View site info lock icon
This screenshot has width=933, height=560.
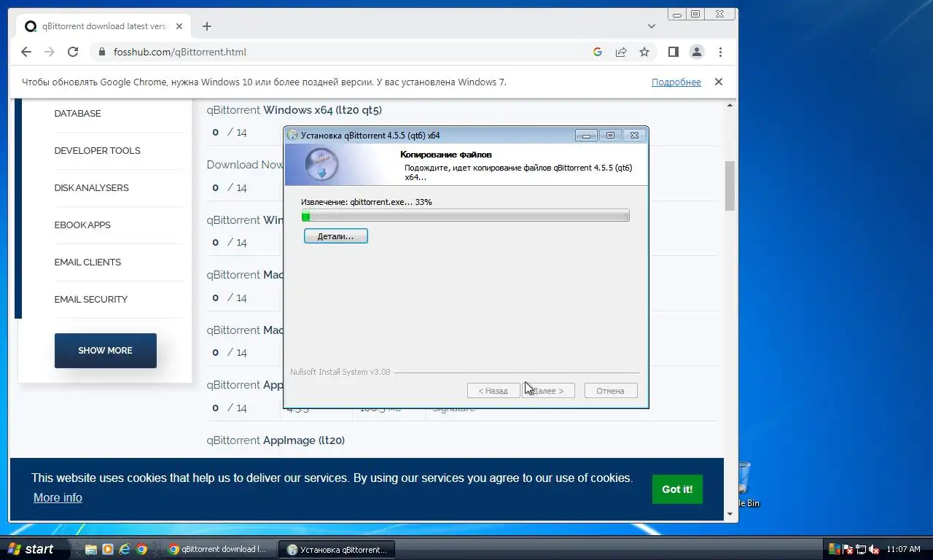[102, 52]
